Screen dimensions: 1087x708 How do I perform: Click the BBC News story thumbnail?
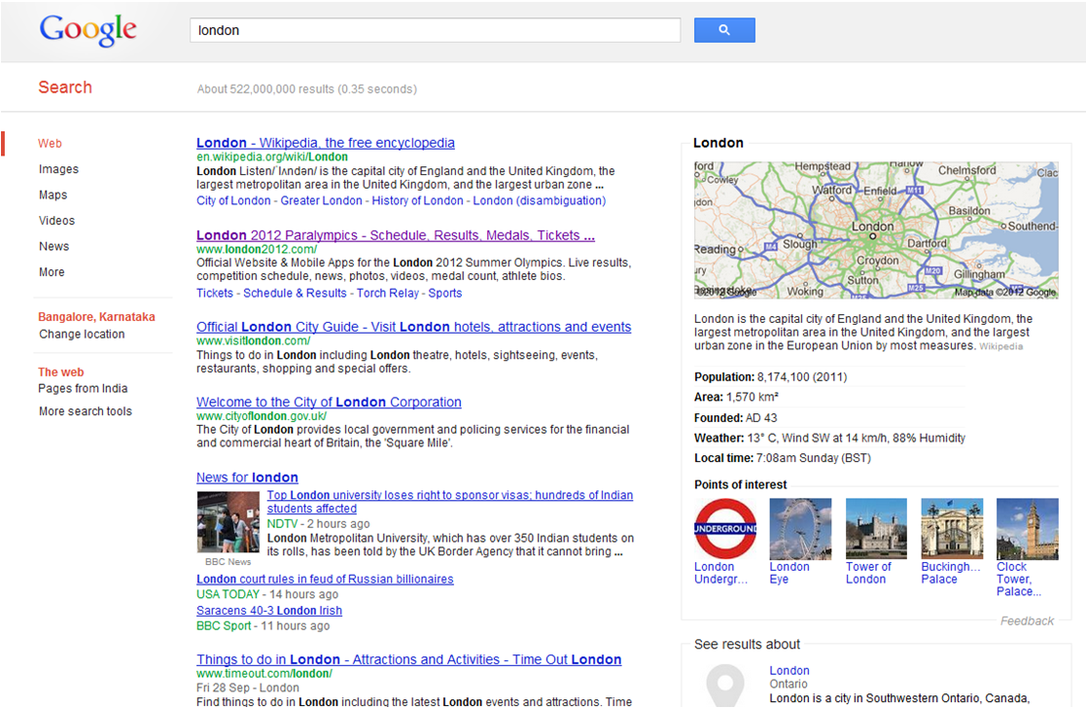coord(228,522)
